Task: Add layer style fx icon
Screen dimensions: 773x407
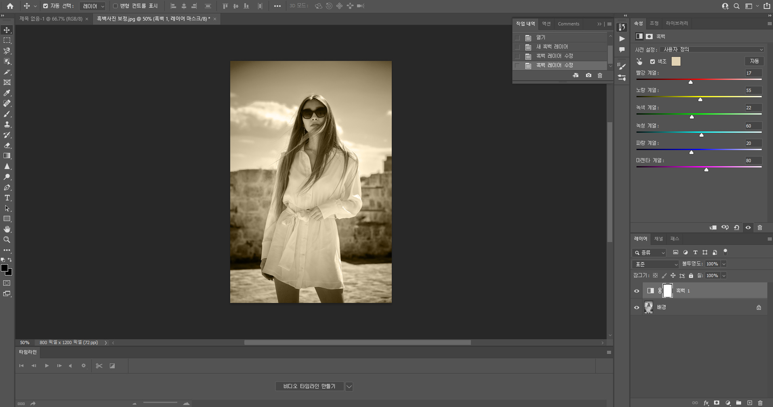Action: tap(706, 403)
